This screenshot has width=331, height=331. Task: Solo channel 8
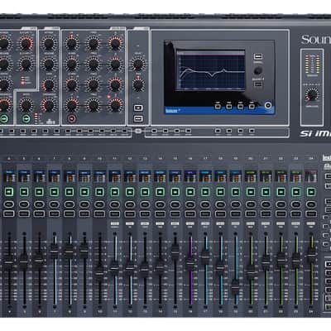(x=70, y=205)
